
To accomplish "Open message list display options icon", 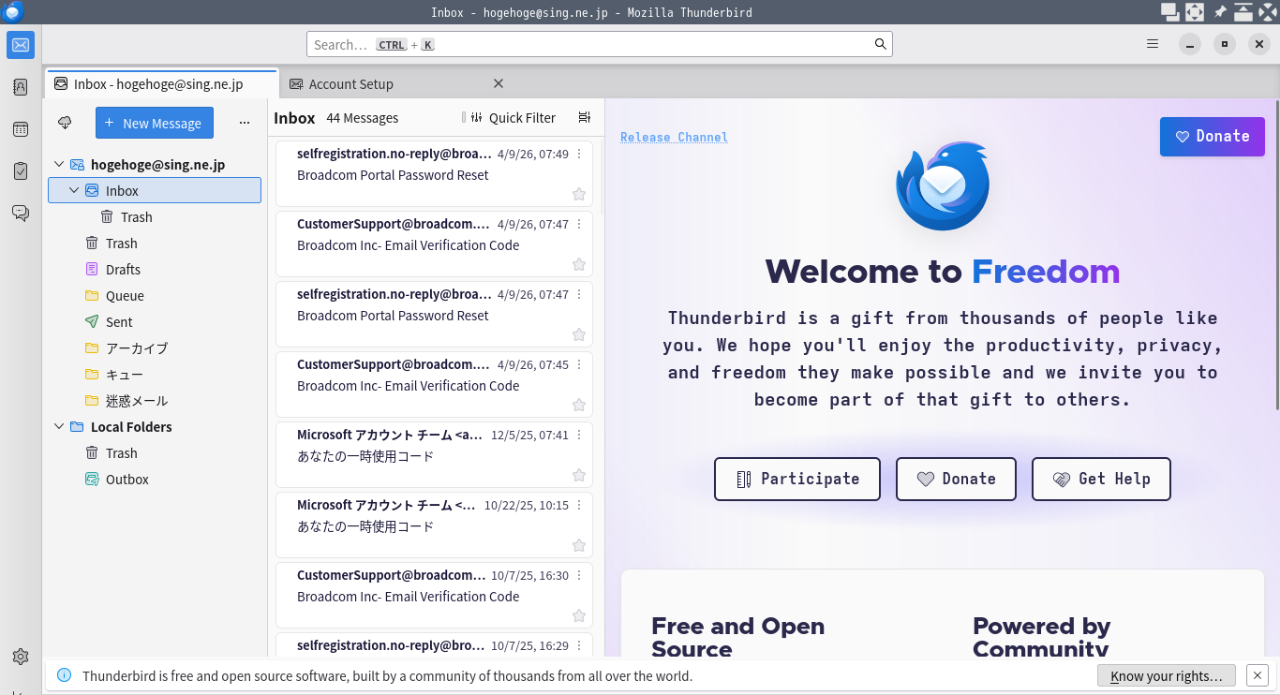I will tap(585, 117).
